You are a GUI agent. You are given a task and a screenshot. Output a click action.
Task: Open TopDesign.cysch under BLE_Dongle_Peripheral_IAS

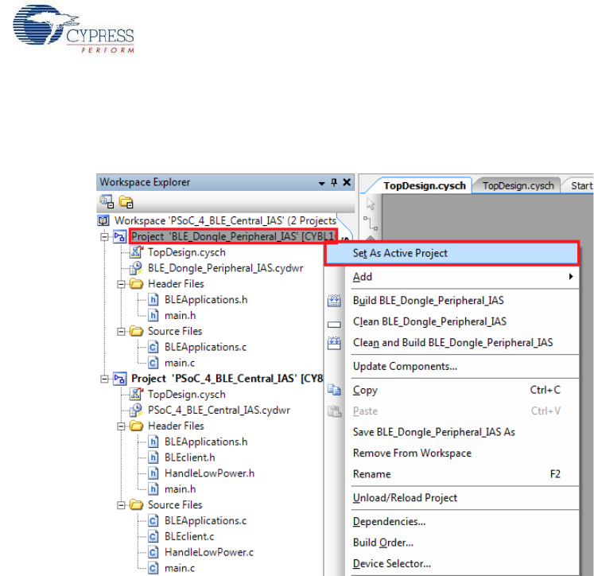(x=186, y=252)
